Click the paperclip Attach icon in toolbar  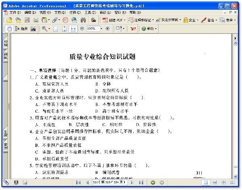[x=55, y=20]
